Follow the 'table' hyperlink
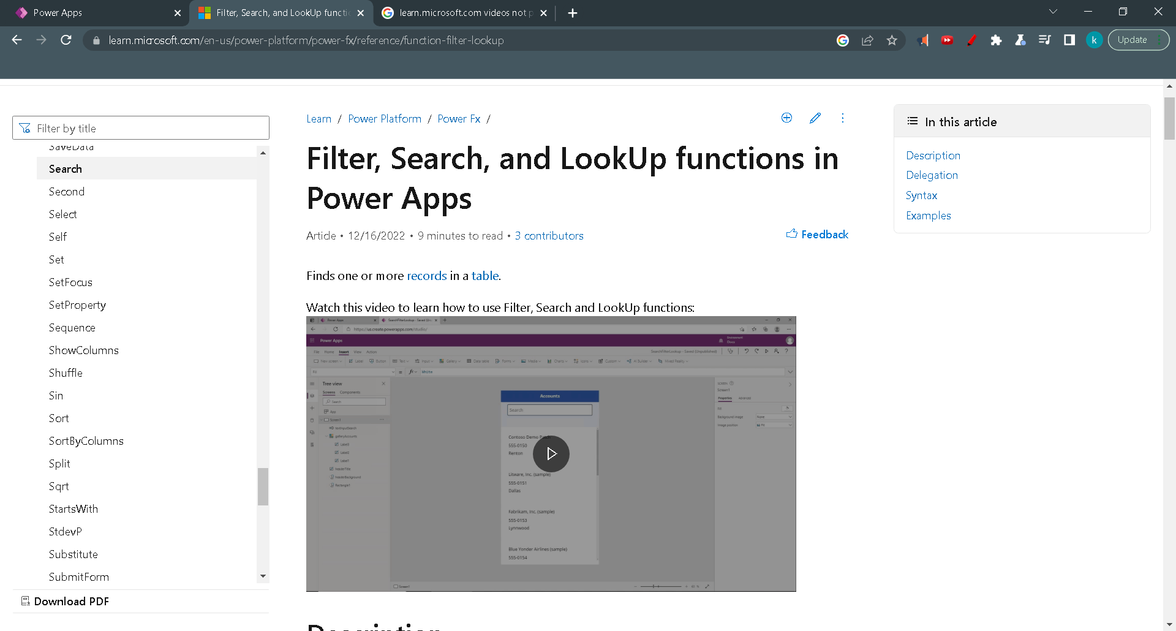1176x631 pixels. (485, 276)
